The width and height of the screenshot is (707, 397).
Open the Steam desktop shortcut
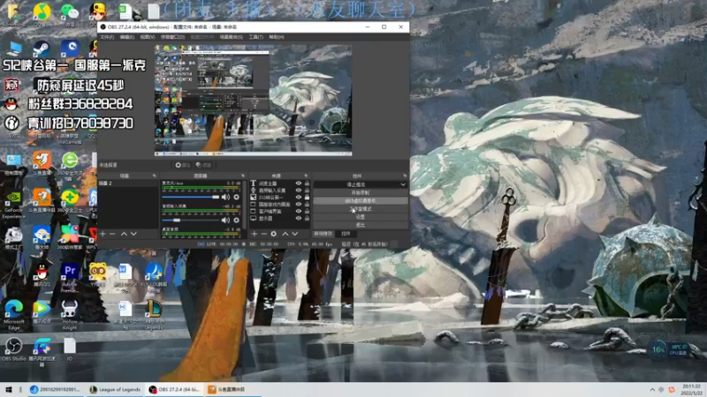click(x=42, y=49)
